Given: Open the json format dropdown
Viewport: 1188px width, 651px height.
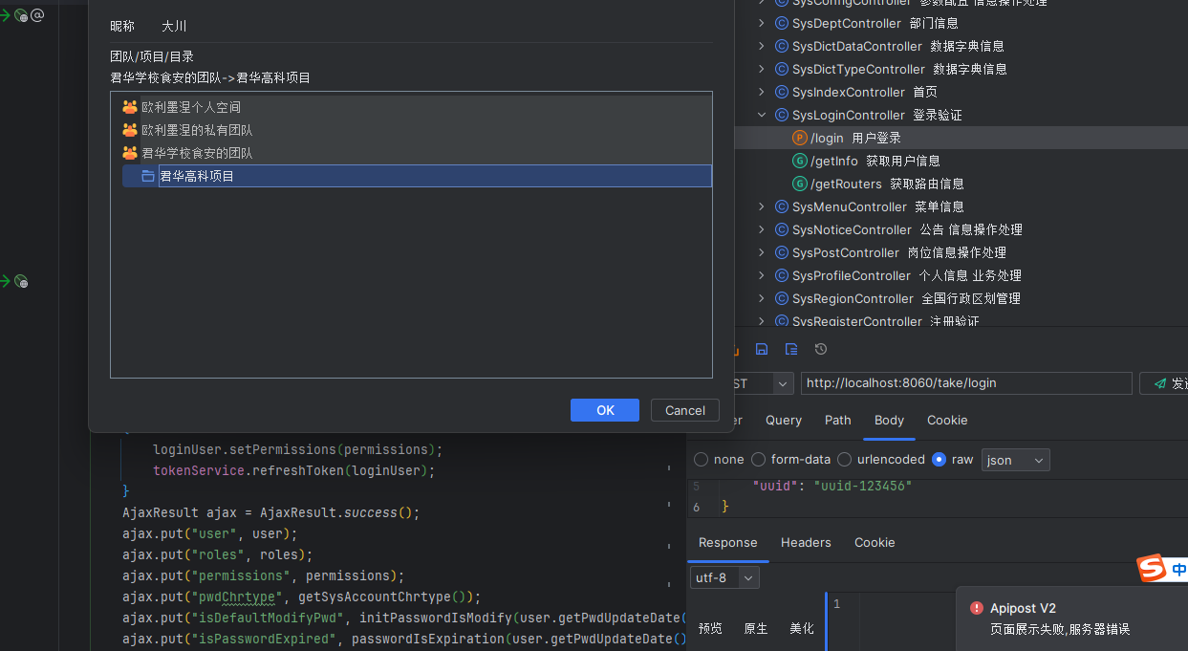Looking at the screenshot, I should [x=1015, y=460].
